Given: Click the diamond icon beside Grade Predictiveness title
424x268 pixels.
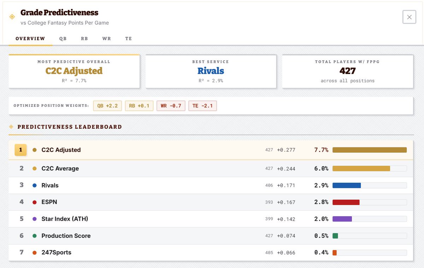Looking at the screenshot, I should coord(12,17).
